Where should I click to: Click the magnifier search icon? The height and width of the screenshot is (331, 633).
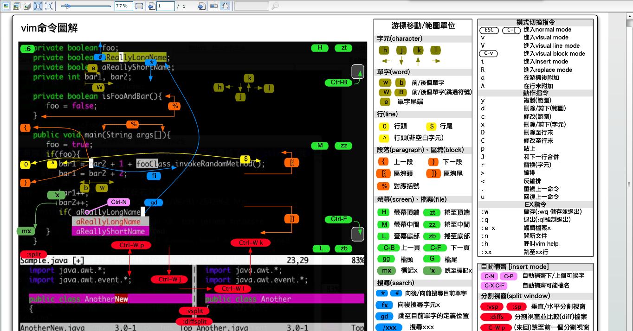pos(275,6)
